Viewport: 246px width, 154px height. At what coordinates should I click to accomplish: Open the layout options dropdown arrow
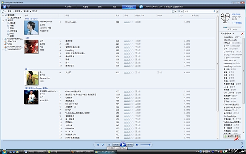(182, 12)
